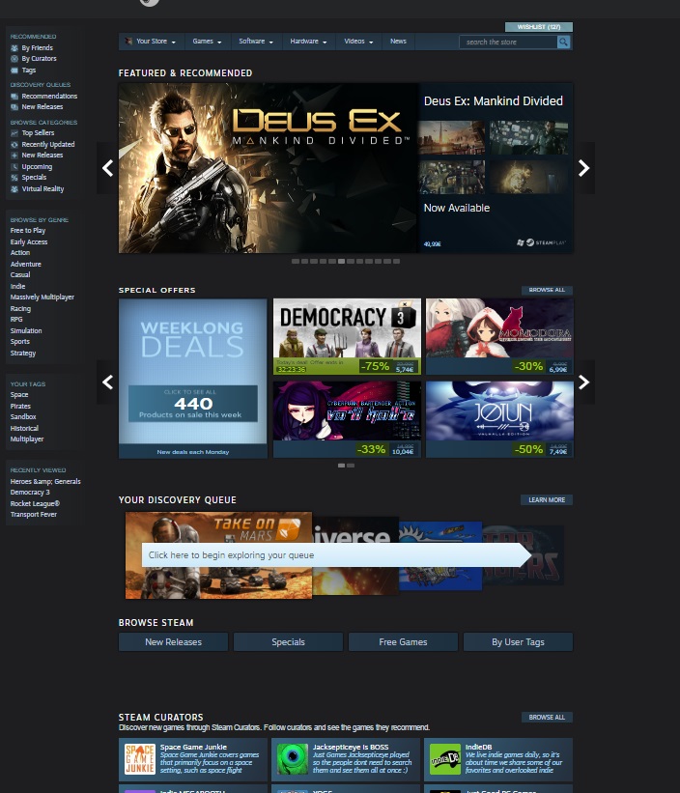Select first Deus Ex screenshot thumbnail
This screenshot has height=793, width=680.
click(451, 137)
